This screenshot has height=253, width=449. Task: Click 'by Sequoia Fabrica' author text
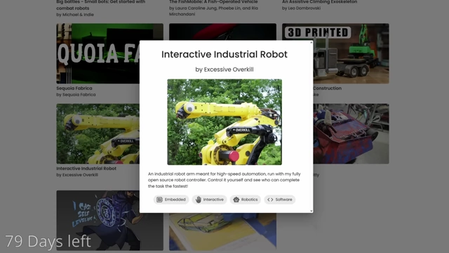coord(76,95)
